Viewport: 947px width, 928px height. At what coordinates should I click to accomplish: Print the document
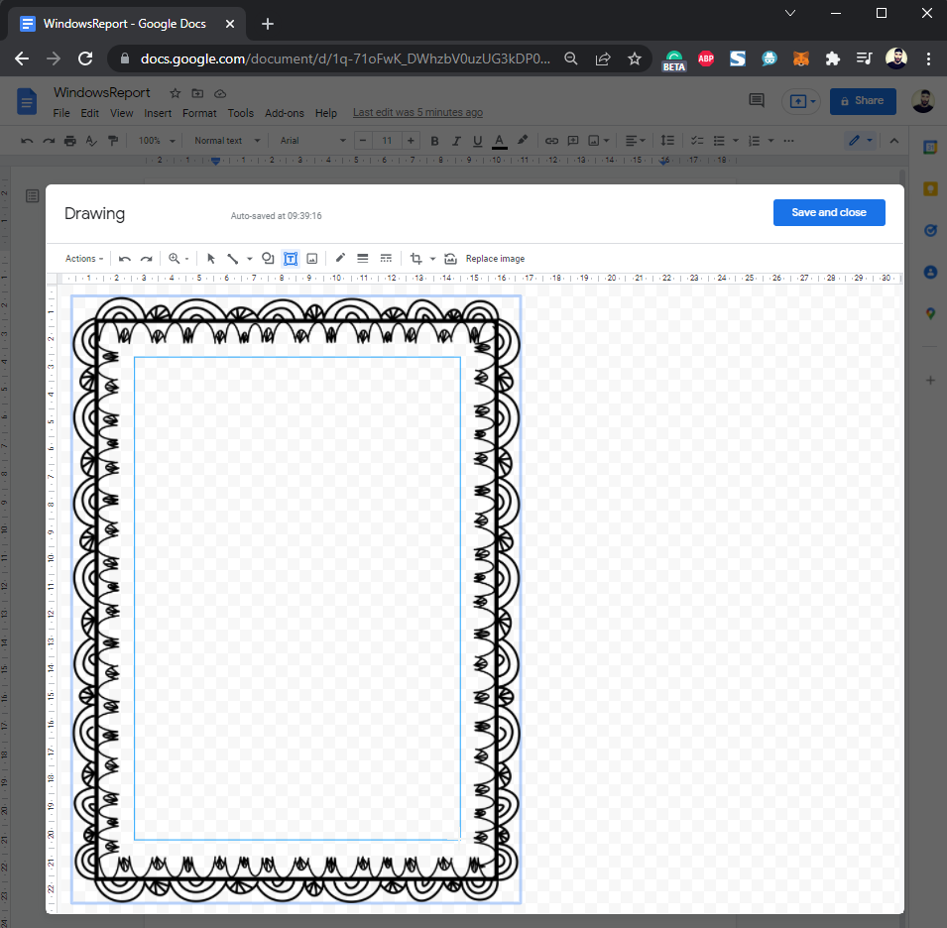pos(70,141)
